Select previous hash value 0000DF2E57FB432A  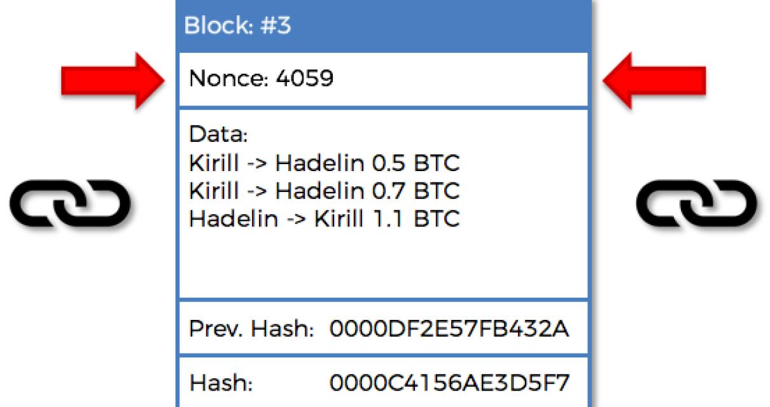point(449,329)
